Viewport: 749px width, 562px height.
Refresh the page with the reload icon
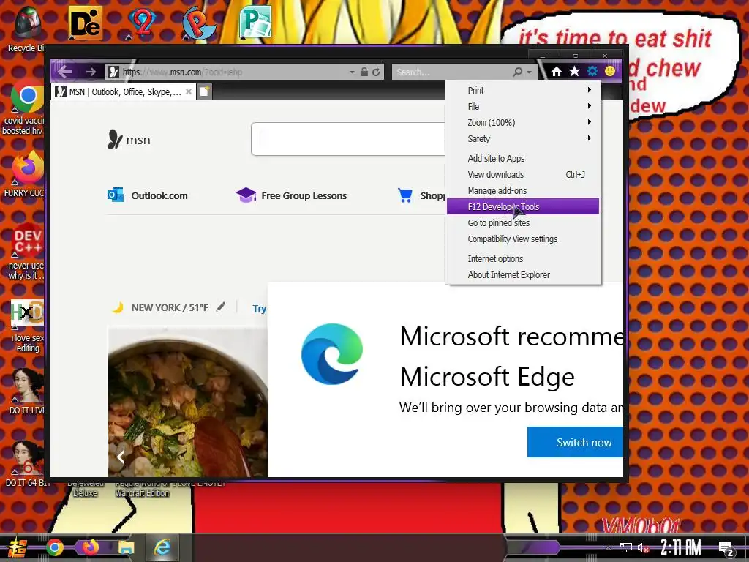376,72
